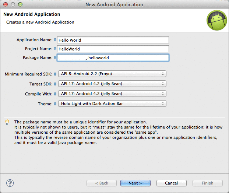Click the 'Package Name:' label
The width and height of the screenshot is (229, 193).
[x=38, y=57]
